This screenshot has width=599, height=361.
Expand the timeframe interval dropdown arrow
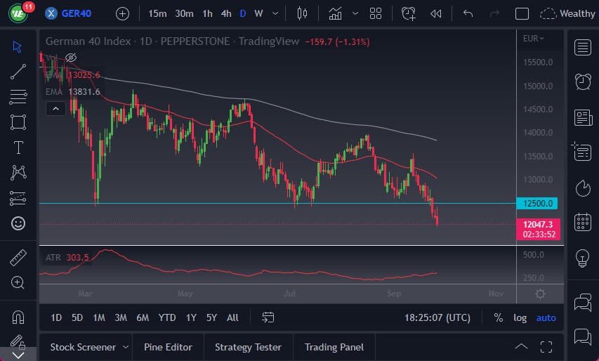click(x=275, y=13)
